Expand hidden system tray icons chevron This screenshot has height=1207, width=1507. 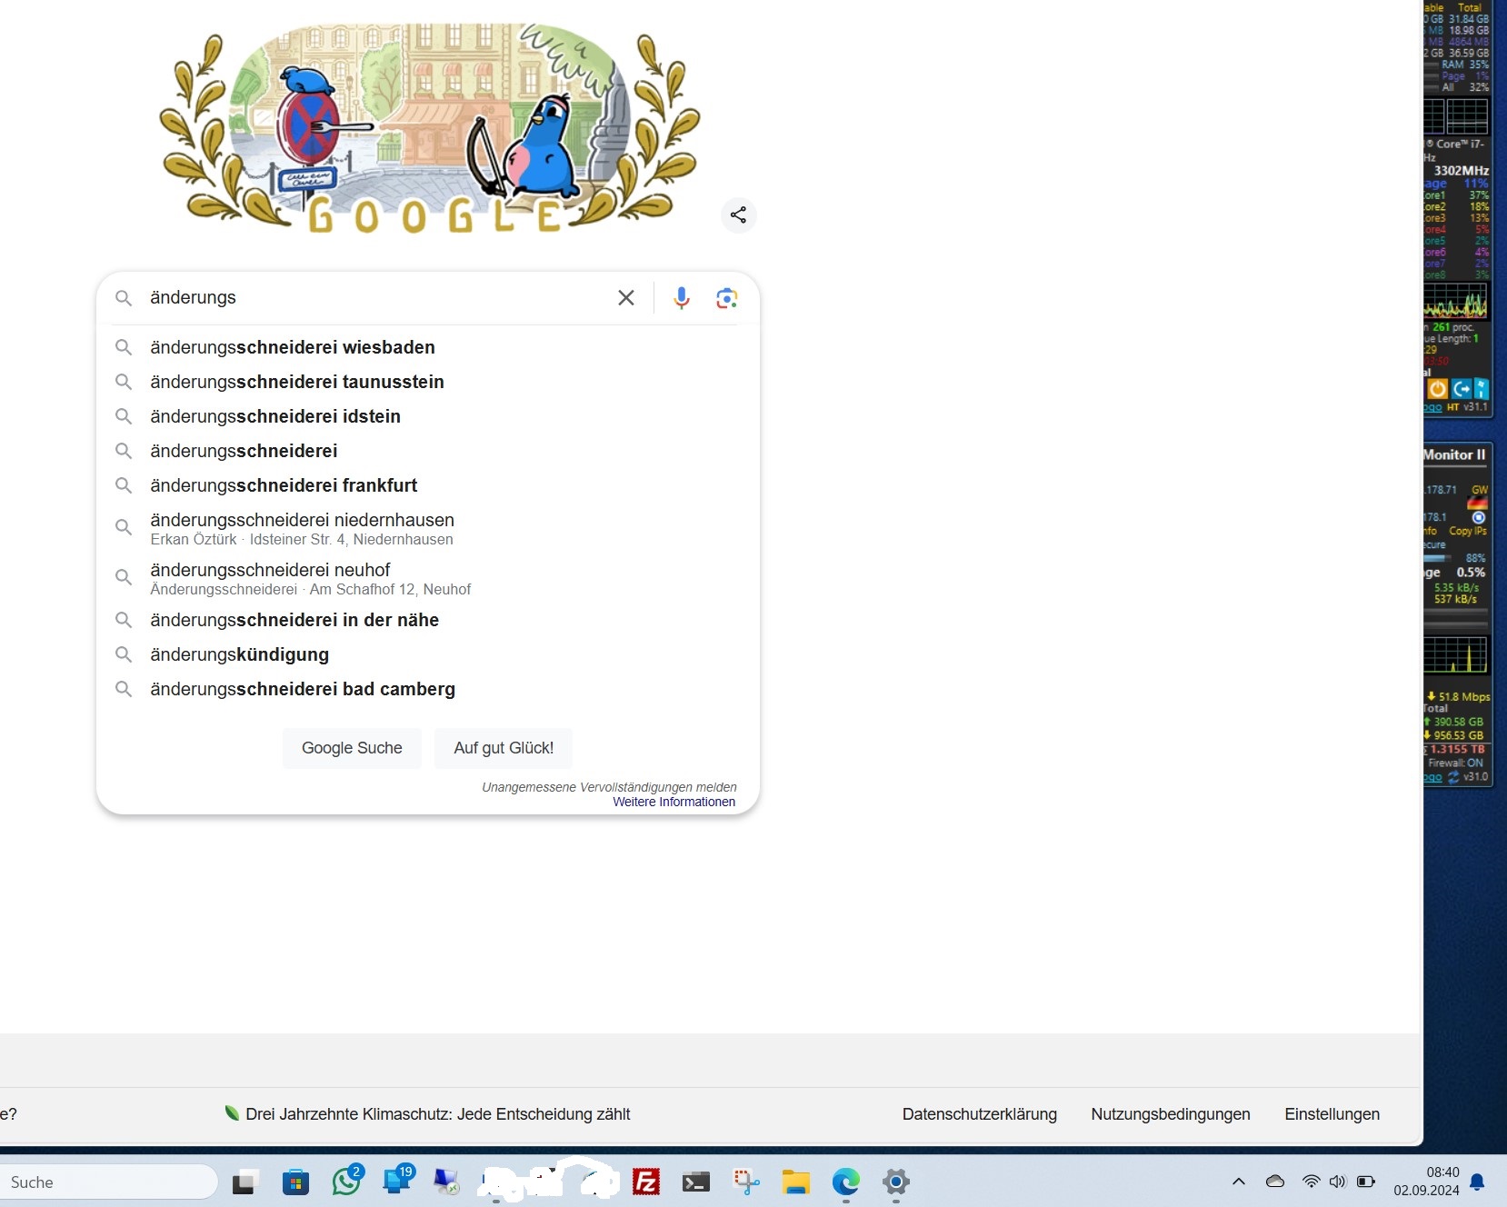pyautogui.click(x=1239, y=1182)
